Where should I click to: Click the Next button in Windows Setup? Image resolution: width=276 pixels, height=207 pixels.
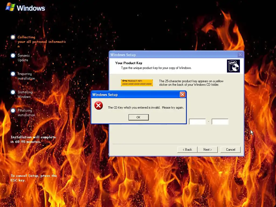click(208, 149)
